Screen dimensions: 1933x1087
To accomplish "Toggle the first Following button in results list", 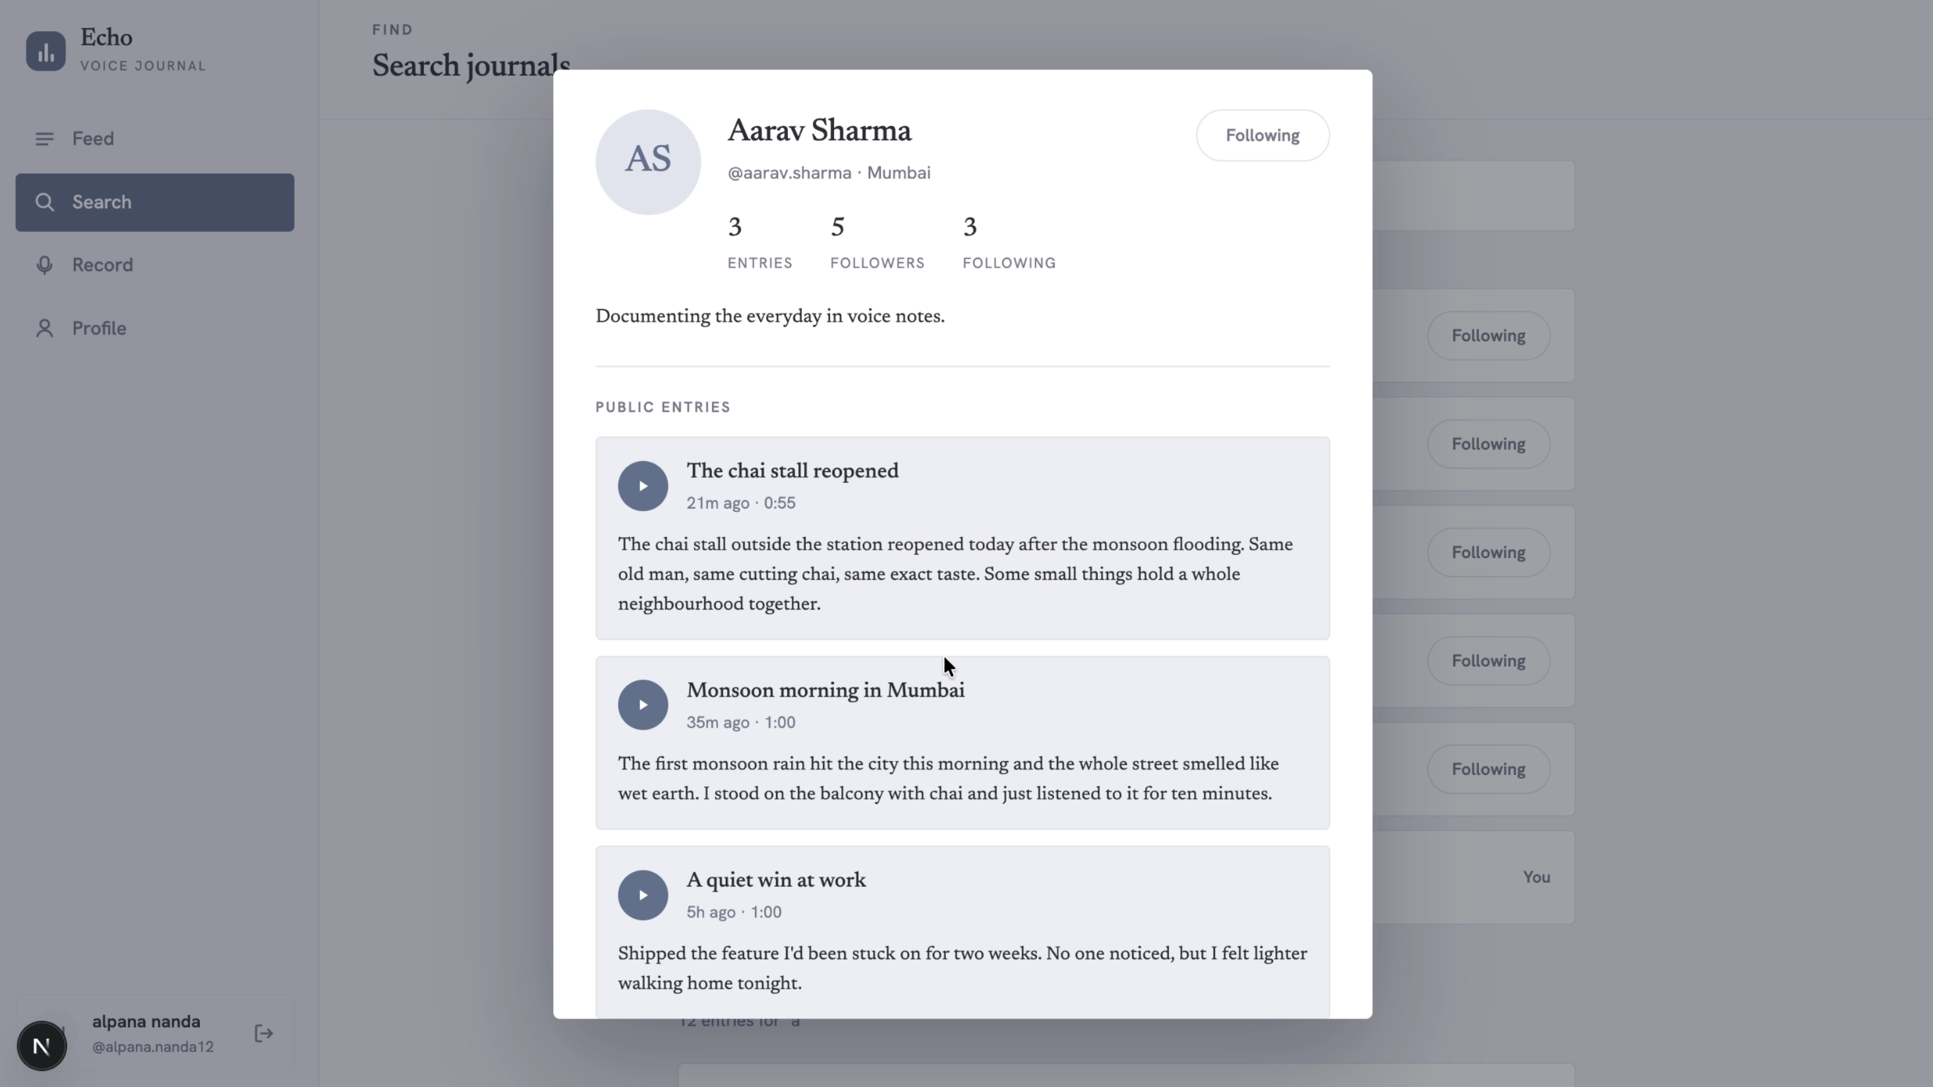I will [x=1488, y=336].
